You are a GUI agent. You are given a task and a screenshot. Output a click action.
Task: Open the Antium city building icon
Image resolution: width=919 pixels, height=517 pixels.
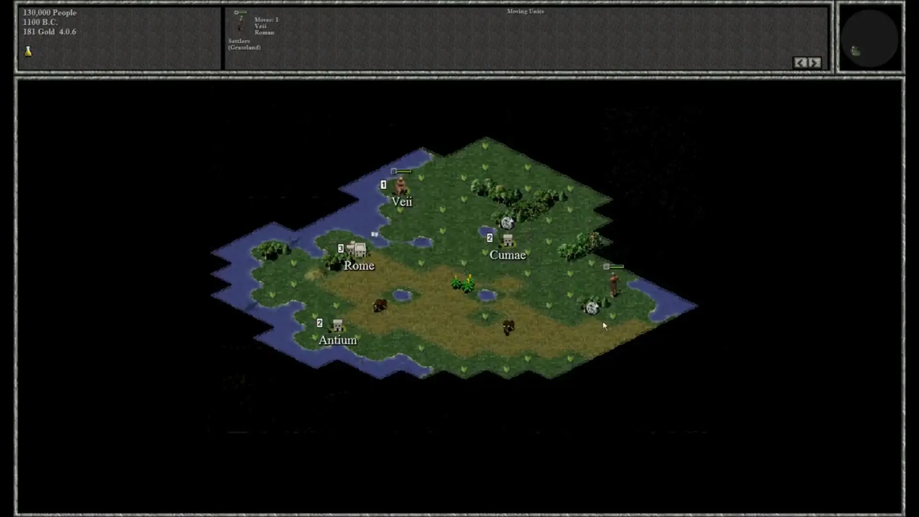[337, 326]
